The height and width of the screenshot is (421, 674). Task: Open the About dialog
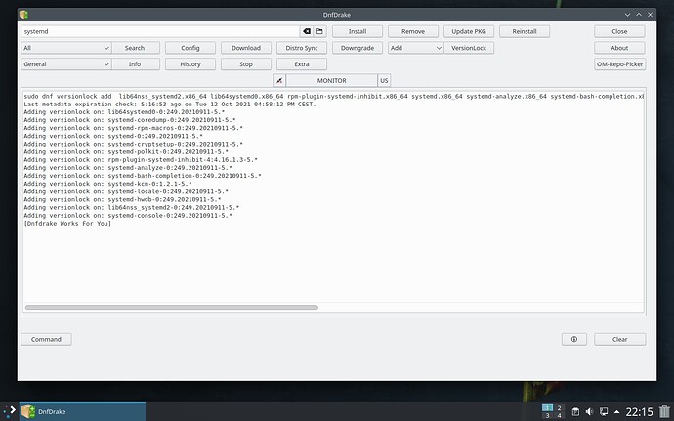[x=619, y=48]
